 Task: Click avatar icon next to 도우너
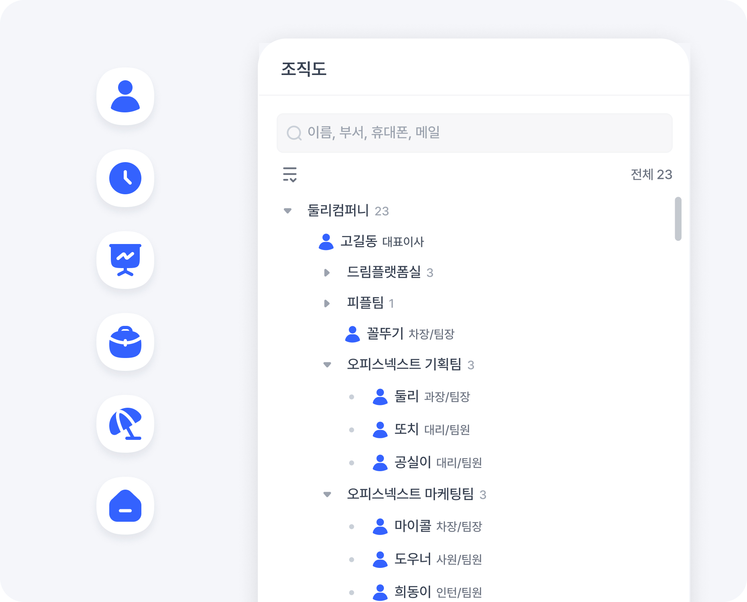pyautogui.click(x=380, y=559)
